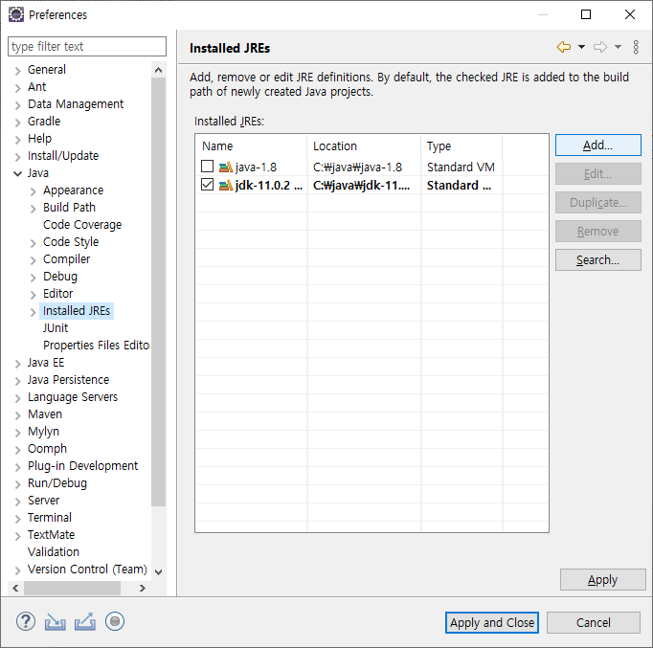Click the type filter text field
Screen dimensions: 653x648
87,46
